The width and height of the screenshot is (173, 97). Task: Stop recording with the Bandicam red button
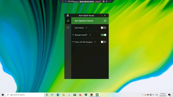(100, 1)
